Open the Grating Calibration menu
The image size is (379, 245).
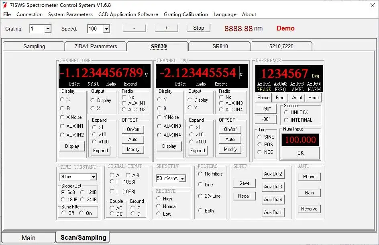(x=185, y=14)
